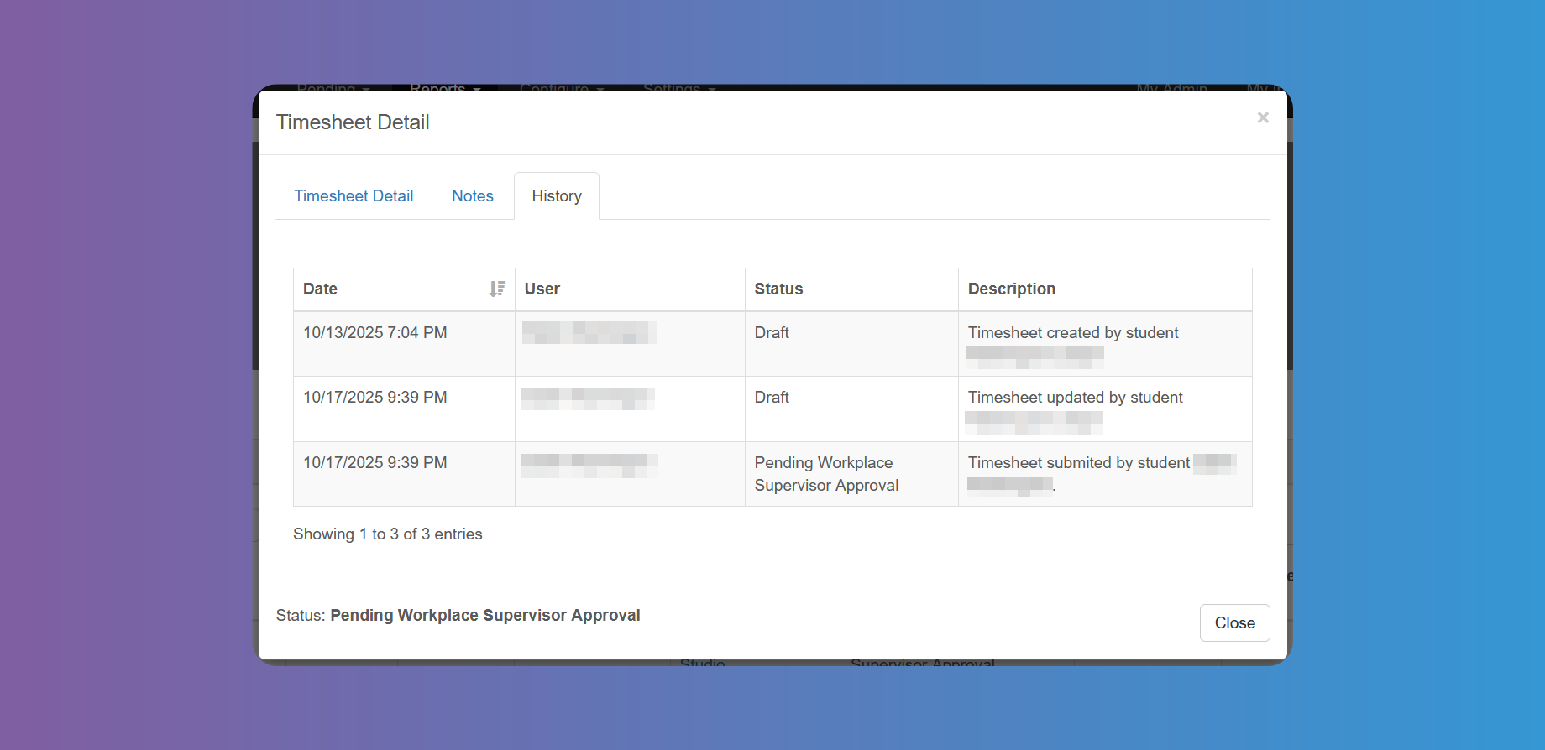
Task: Open the Notes tab
Action: pyautogui.click(x=473, y=195)
